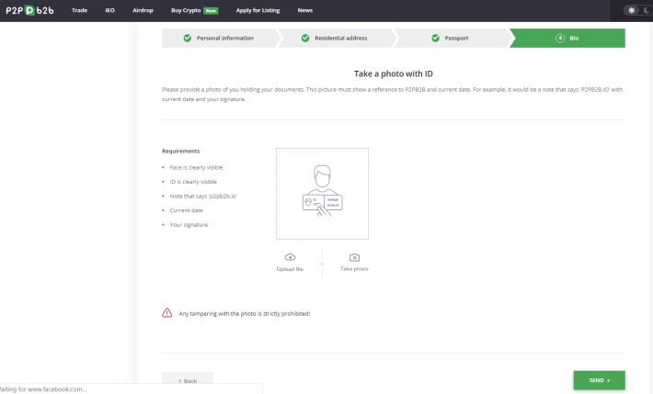Image resolution: width=653 pixels, height=394 pixels.
Task: Click 'ID is clearly visible' requirement
Action: 193,182
